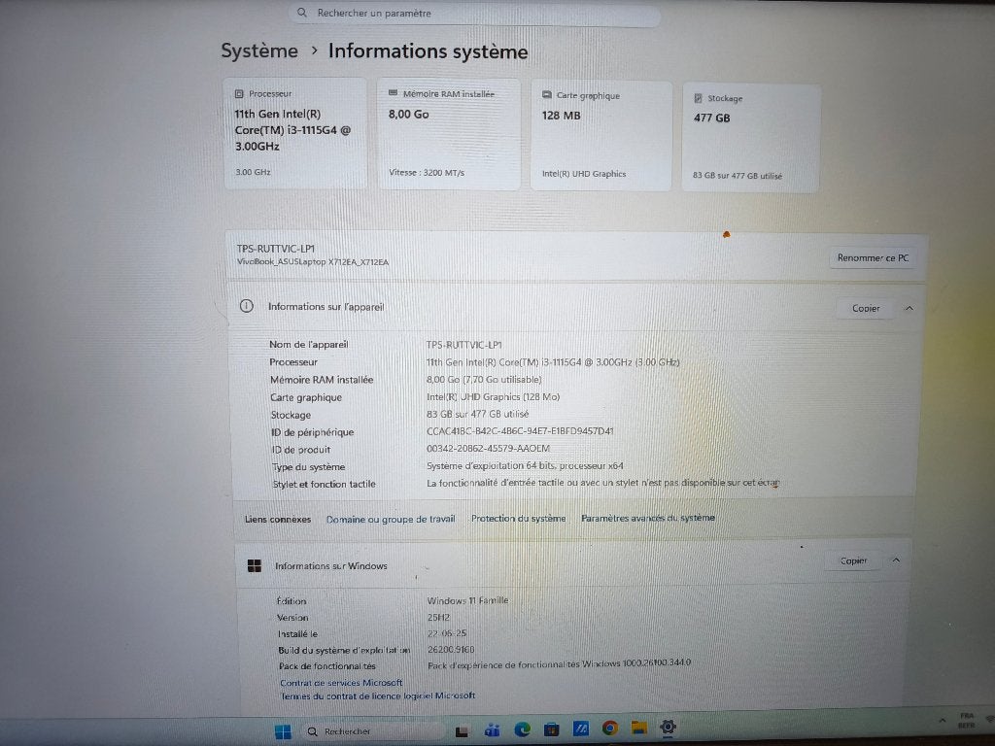Open 'Protection du système' link

[x=518, y=519]
